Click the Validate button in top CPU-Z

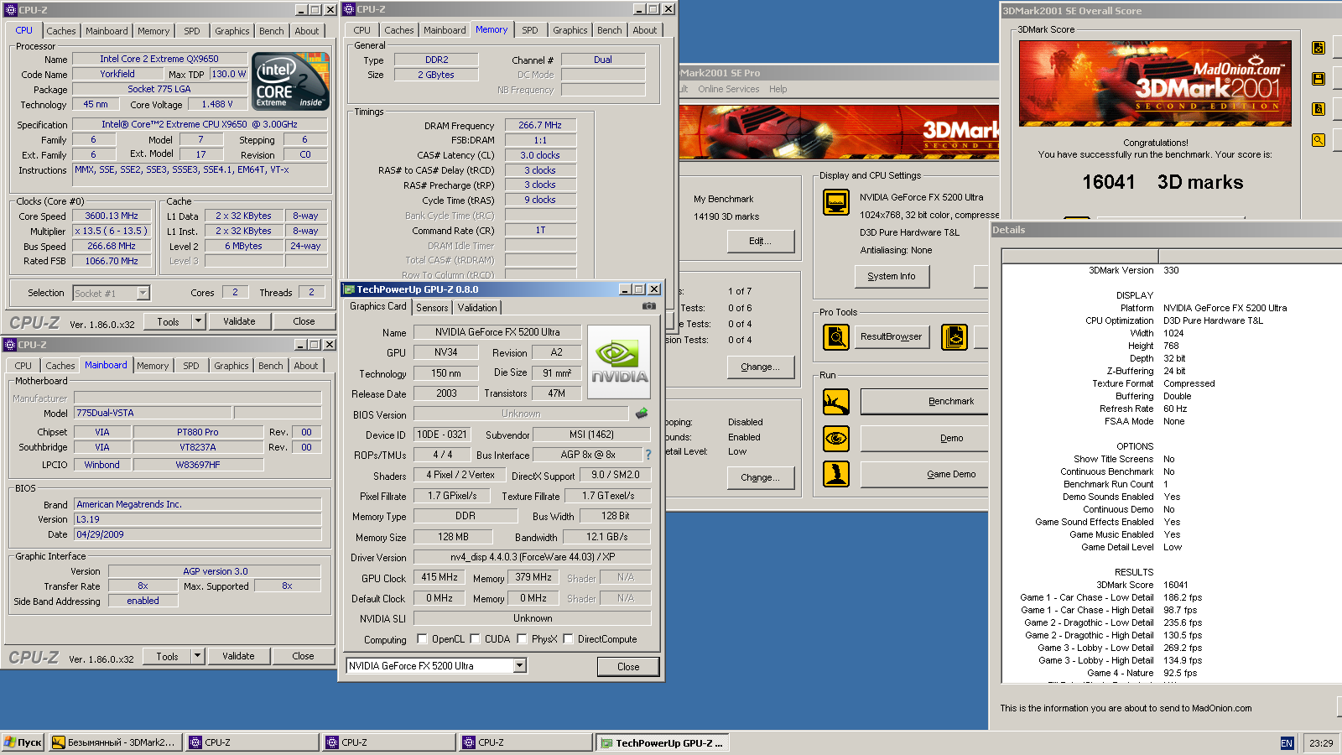[239, 321]
